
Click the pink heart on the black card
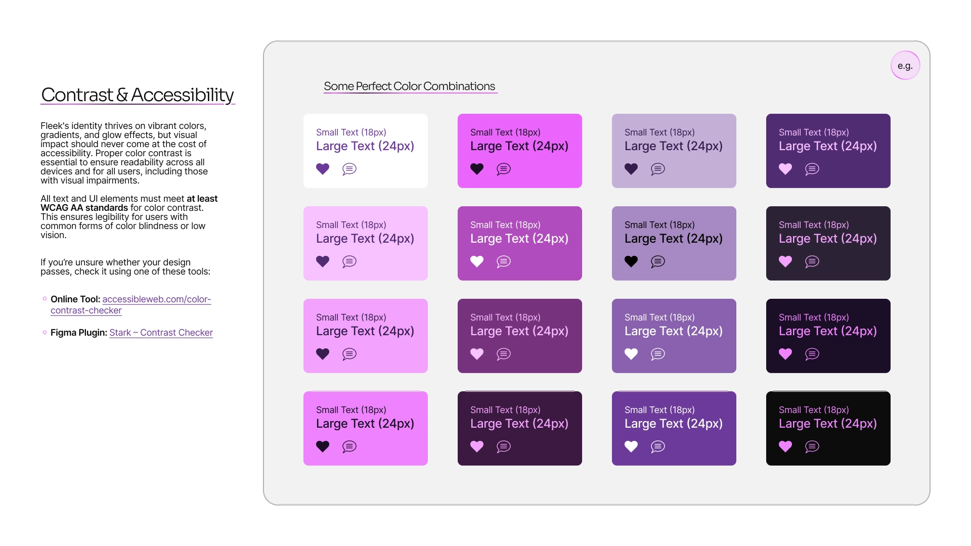pyautogui.click(x=785, y=446)
